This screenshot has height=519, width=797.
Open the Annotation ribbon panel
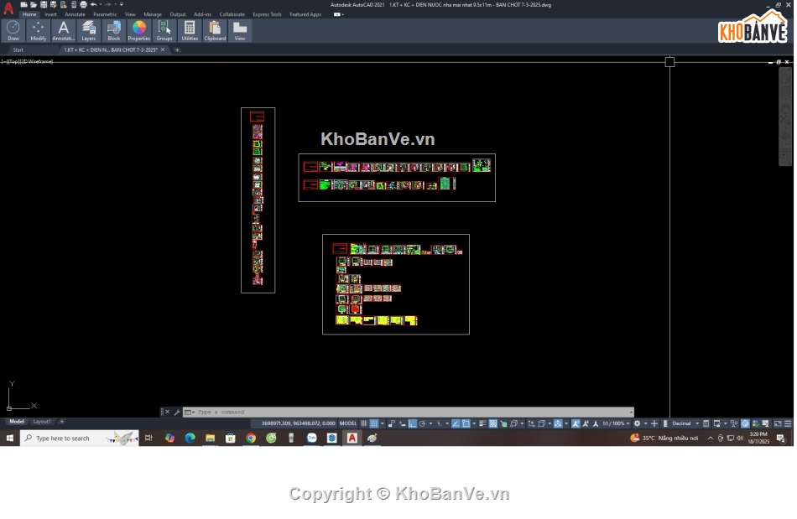coord(64,30)
